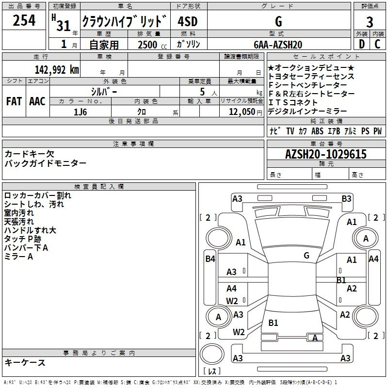Viewport: 388px width, 388px height.
Task: Click the front-right wheel circle marked A
Action: pyautogui.click(x=366, y=238)
